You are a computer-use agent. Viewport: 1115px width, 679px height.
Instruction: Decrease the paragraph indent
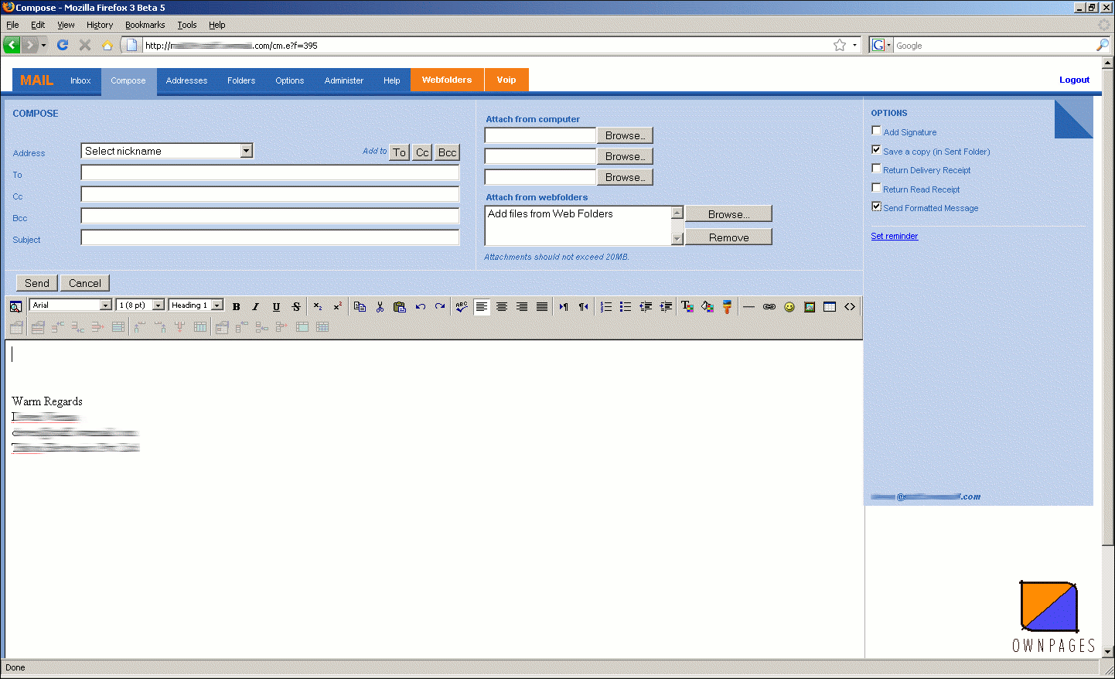pos(646,307)
